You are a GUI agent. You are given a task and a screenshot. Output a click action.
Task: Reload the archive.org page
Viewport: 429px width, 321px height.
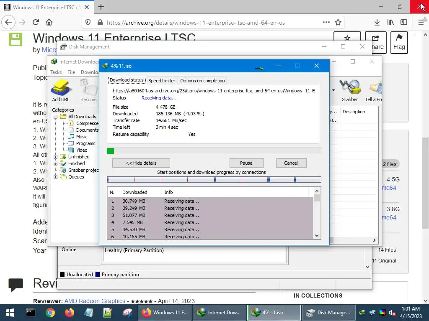coord(36,23)
